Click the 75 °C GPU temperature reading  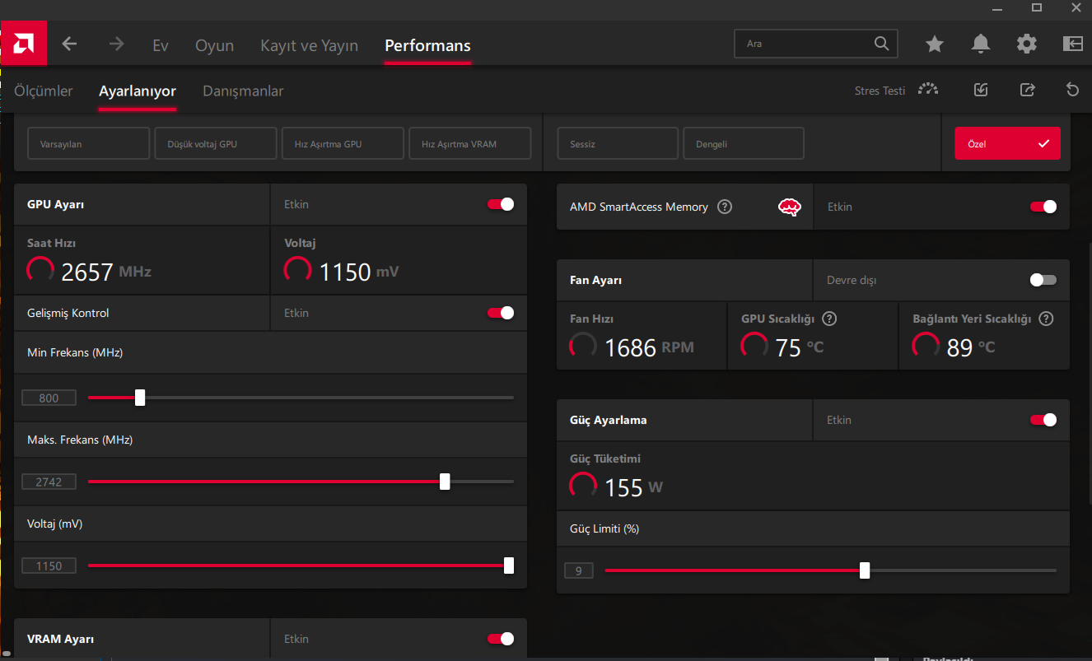click(x=800, y=347)
